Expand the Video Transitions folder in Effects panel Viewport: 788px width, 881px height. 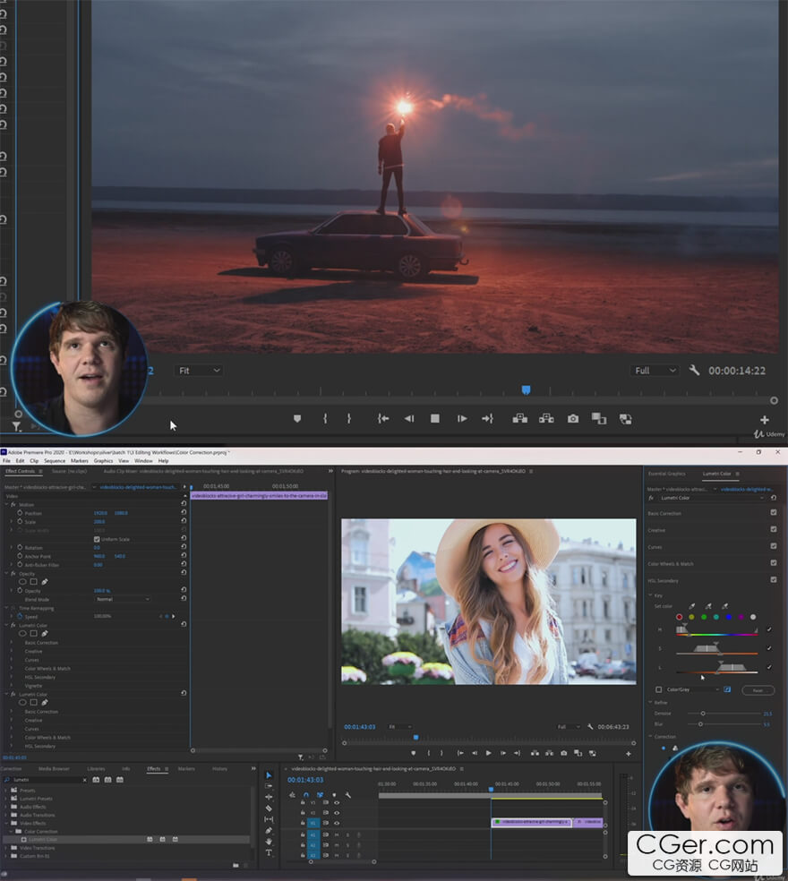point(6,848)
